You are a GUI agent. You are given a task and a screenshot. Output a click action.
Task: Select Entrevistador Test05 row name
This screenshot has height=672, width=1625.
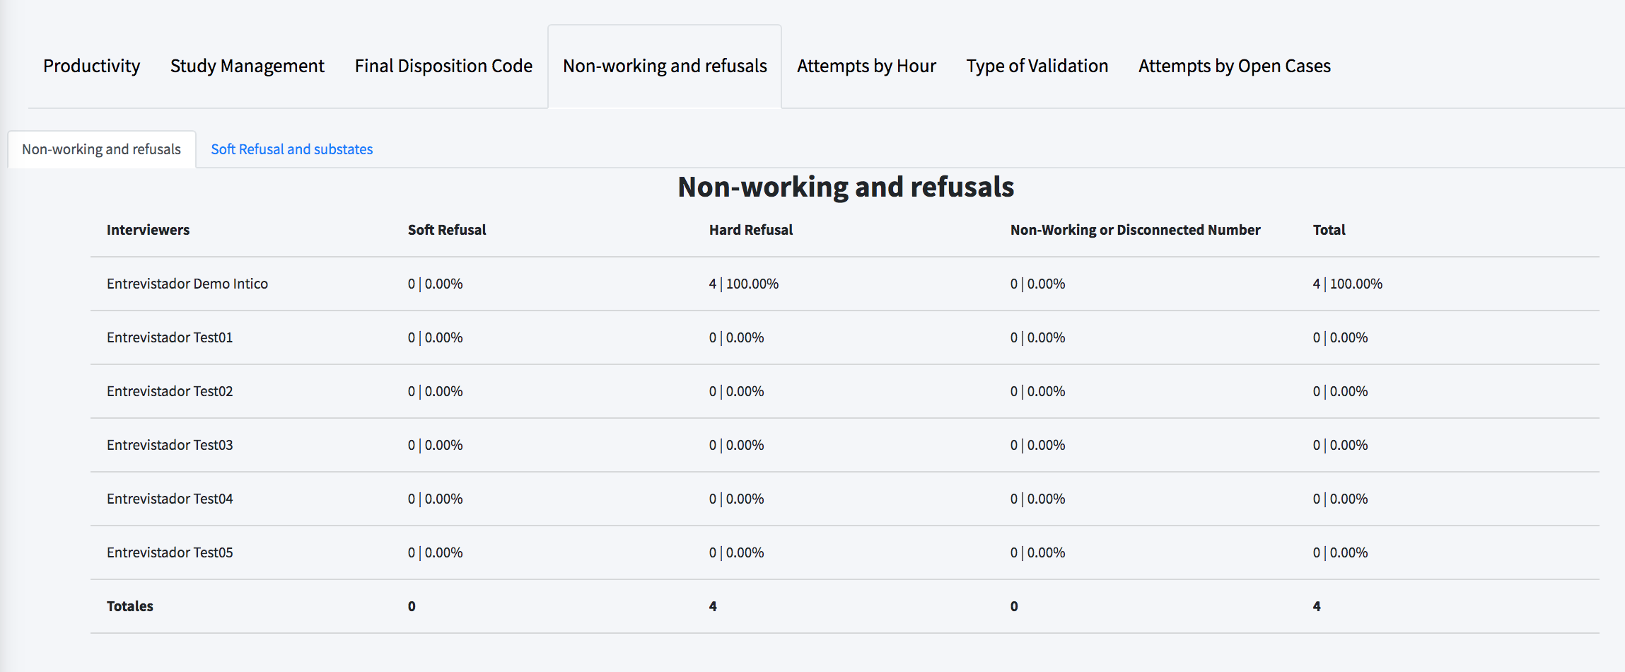[170, 552]
